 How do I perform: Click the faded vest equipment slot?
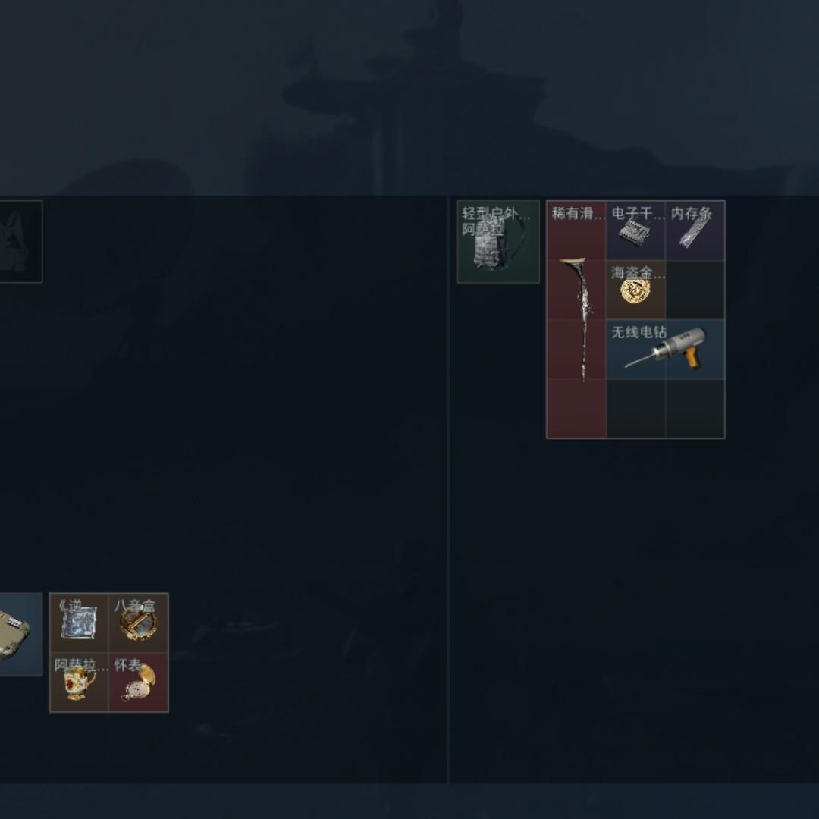[21, 242]
